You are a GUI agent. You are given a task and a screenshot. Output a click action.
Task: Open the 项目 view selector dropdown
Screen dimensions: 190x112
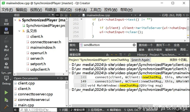49,15
